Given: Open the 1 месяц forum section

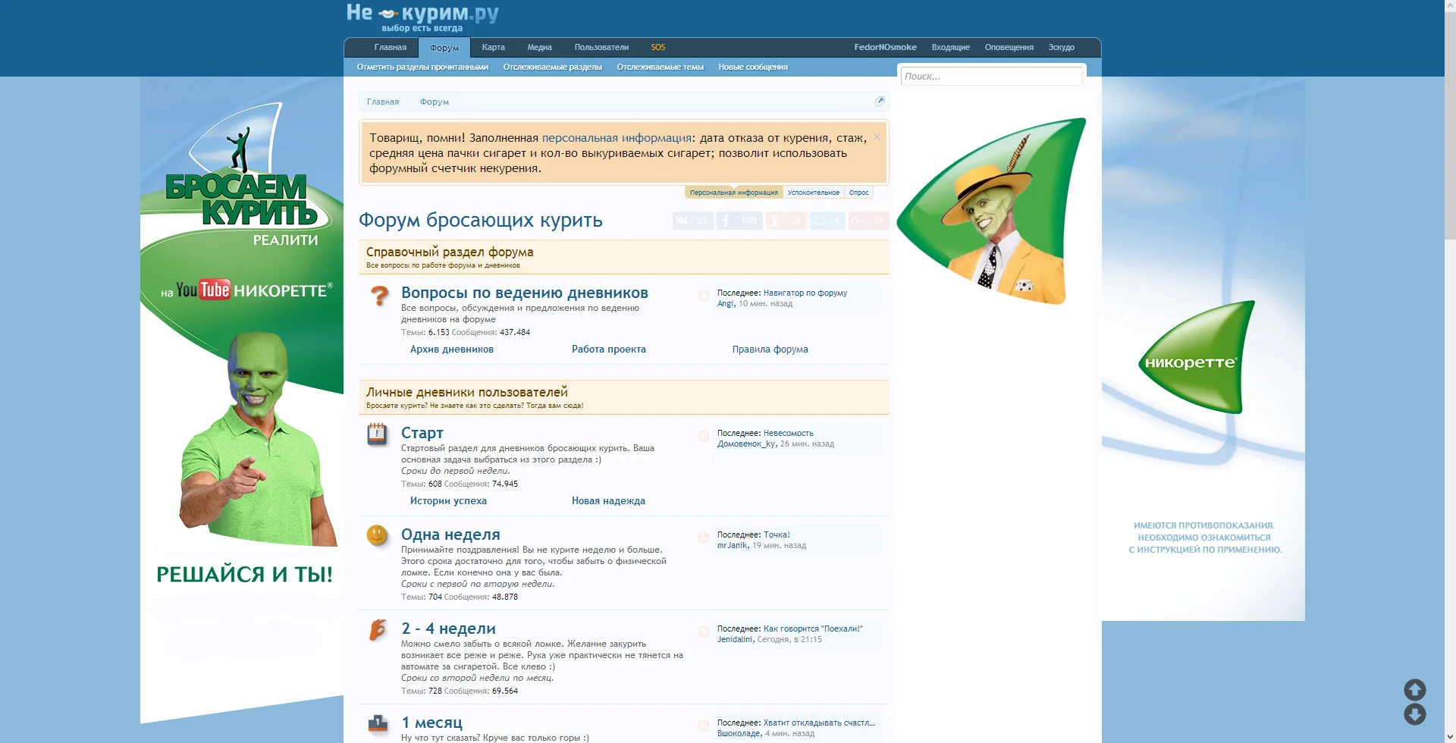Looking at the screenshot, I should (x=431, y=723).
